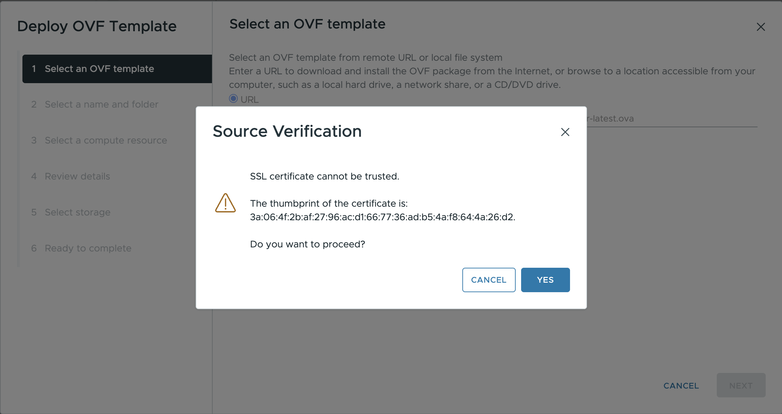
Task: Select the certificate thumbprint text
Action: [x=383, y=217]
